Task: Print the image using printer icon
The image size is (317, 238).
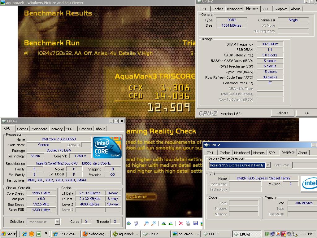Action: click(188, 223)
